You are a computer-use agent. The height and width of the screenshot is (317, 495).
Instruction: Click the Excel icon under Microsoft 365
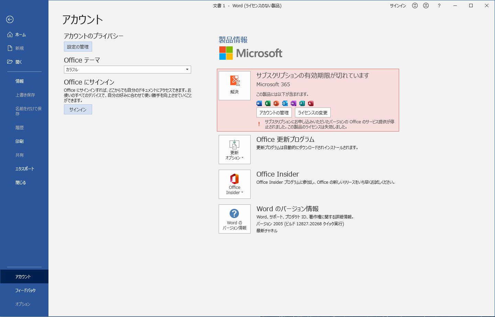coord(267,103)
